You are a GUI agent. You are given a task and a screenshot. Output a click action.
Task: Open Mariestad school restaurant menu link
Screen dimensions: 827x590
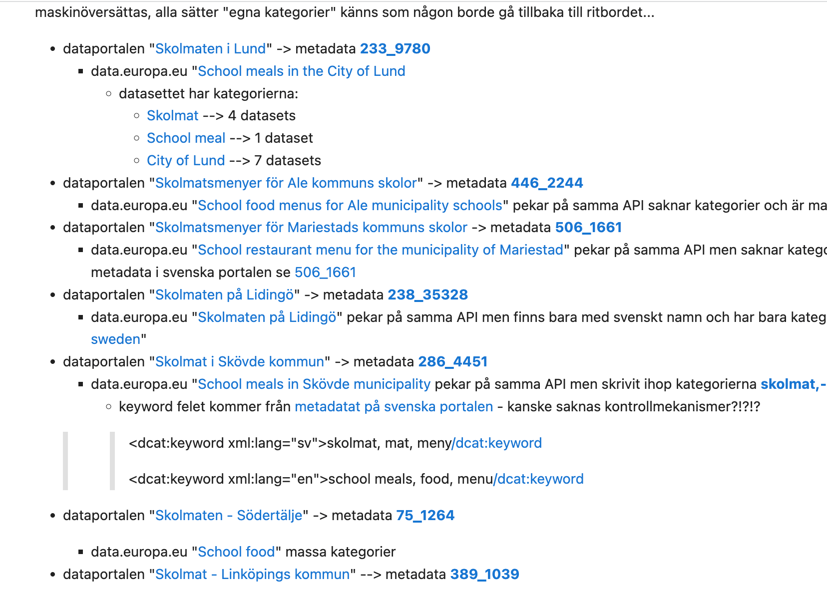tap(381, 250)
